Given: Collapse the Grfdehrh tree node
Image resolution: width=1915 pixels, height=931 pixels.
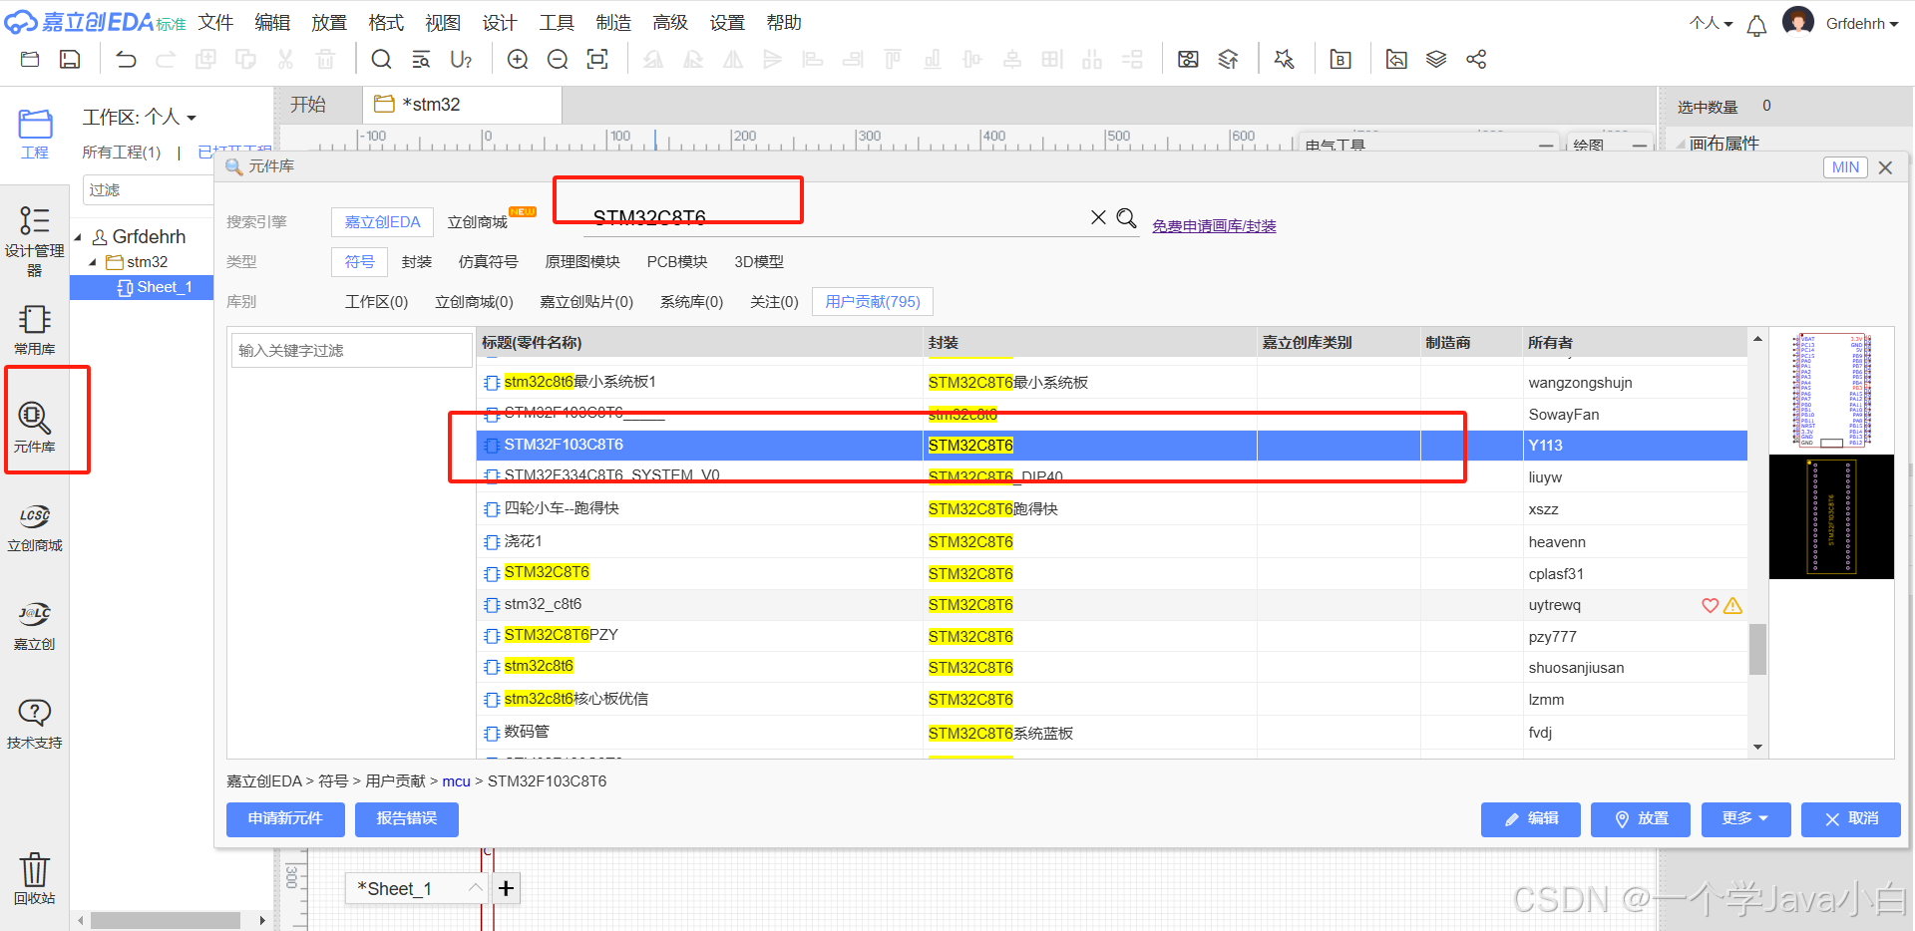Looking at the screenshot, I should tap(78, 237).
